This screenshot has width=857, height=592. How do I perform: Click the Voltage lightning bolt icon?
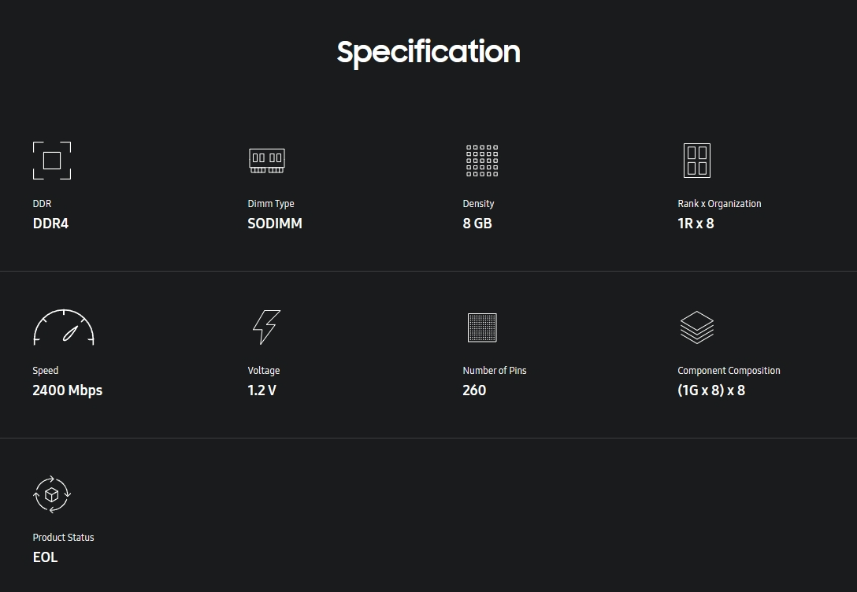tap(267, 327)
